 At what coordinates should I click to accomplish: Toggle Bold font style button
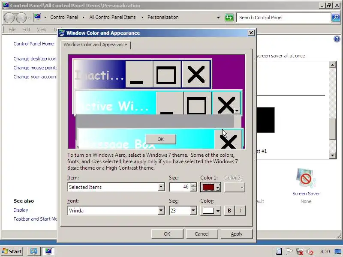coord(229,211)
